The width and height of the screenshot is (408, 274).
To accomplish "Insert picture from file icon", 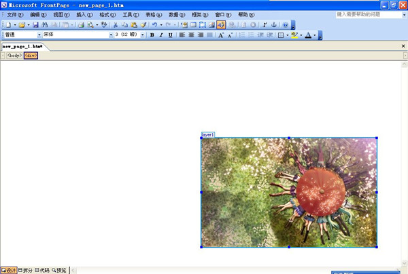I will click(211, 24).
